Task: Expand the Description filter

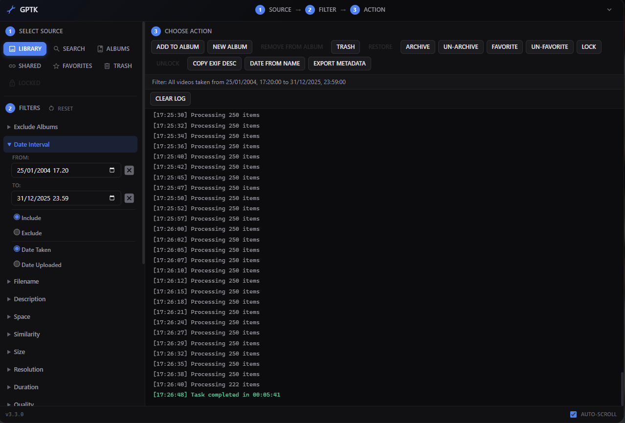Action: click(70, 299)
